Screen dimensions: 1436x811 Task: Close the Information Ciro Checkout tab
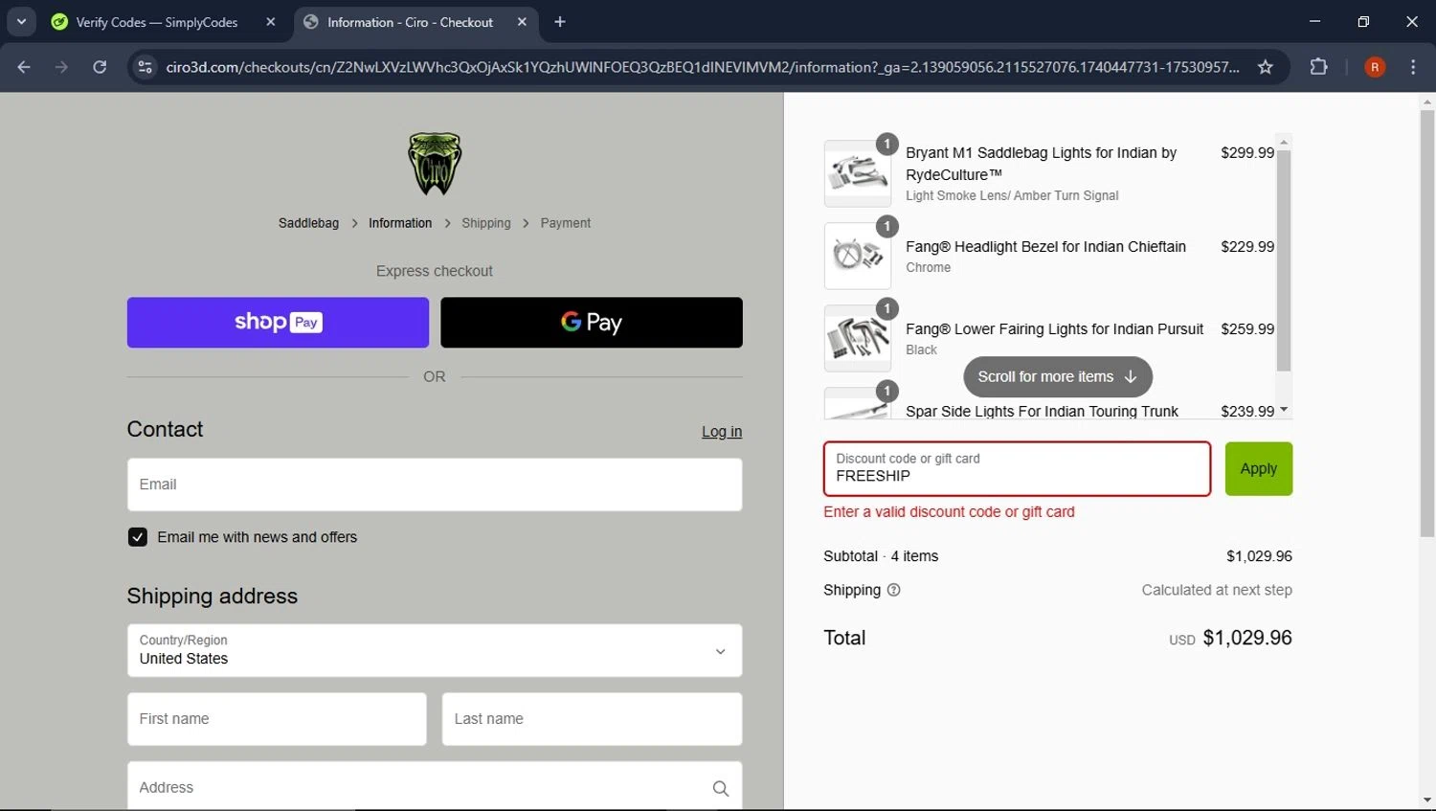tap(522, 22)
